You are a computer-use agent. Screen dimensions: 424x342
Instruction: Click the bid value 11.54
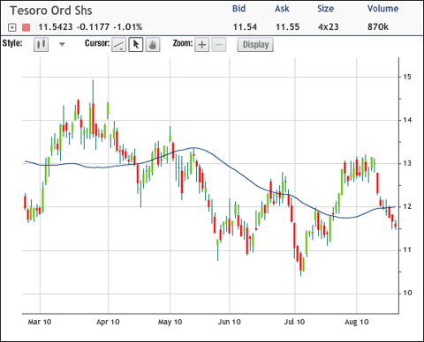245,27
